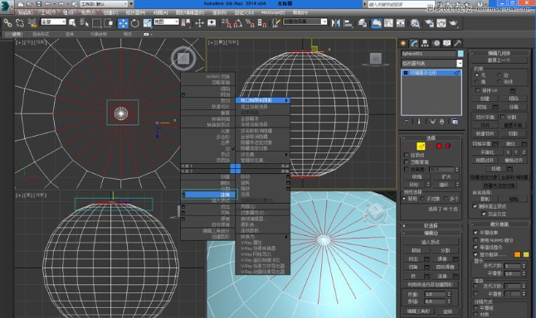
Task: Enable the 使用 NURMS 细分 checkbox
Action: pyautogui.click(x=475, y=240)
